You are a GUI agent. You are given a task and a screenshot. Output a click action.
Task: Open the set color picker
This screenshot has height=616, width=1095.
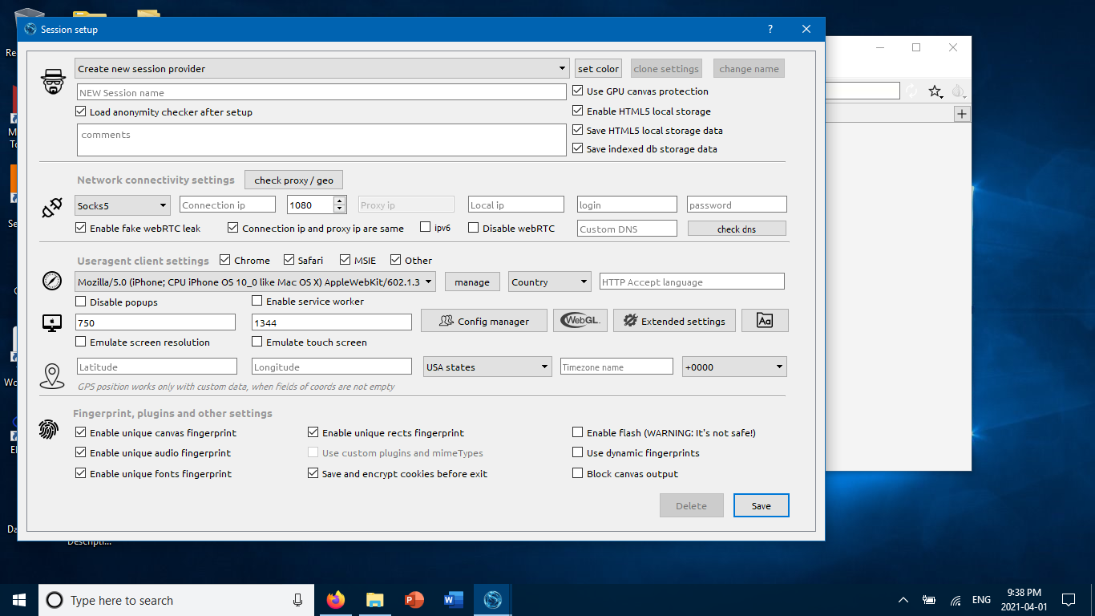tap(597, 68)
